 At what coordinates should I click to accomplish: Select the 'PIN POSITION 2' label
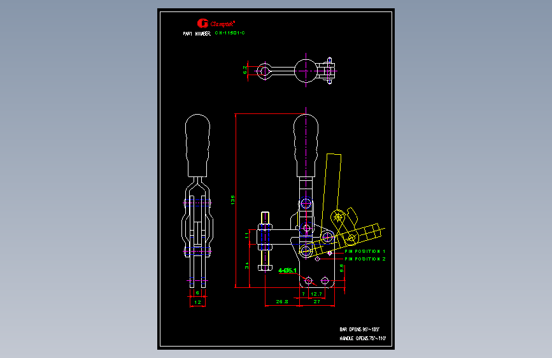coord(365,259)
